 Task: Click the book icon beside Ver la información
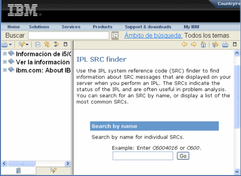click(x=11, y=61)
